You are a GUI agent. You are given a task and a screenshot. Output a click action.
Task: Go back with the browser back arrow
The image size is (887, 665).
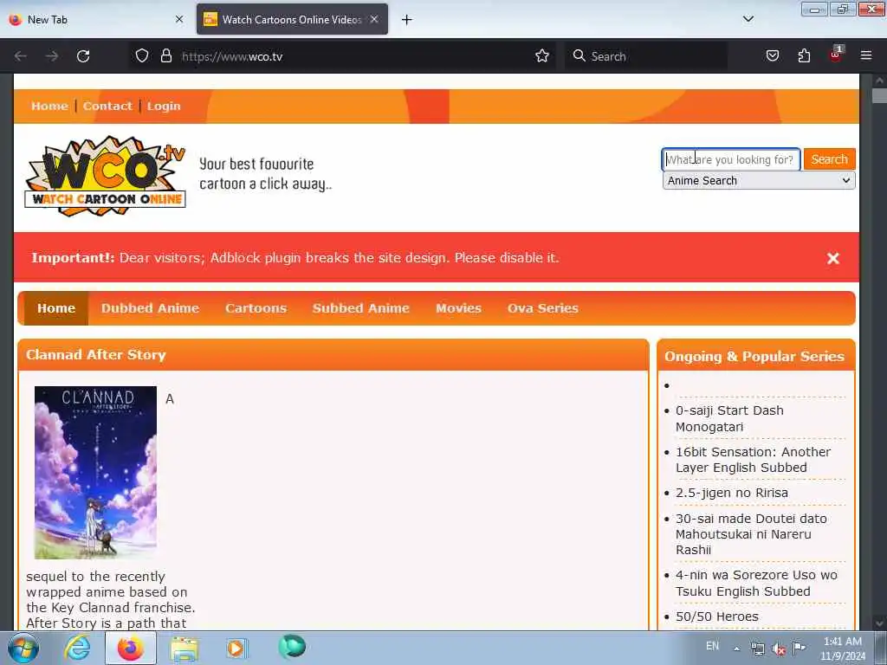(21, 56)
